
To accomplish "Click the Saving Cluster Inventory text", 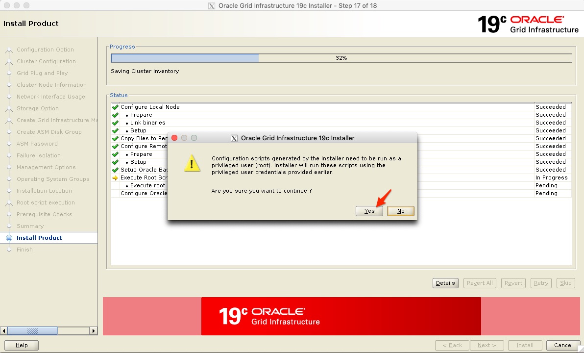I will 145,71.
